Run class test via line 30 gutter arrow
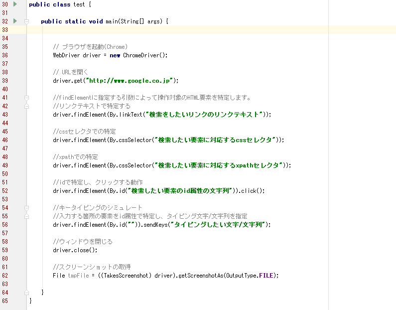396x310 pixels. click(15, 4)
